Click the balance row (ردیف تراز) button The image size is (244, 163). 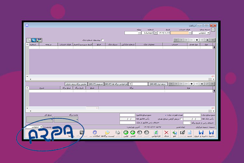[x=157, y=84]
